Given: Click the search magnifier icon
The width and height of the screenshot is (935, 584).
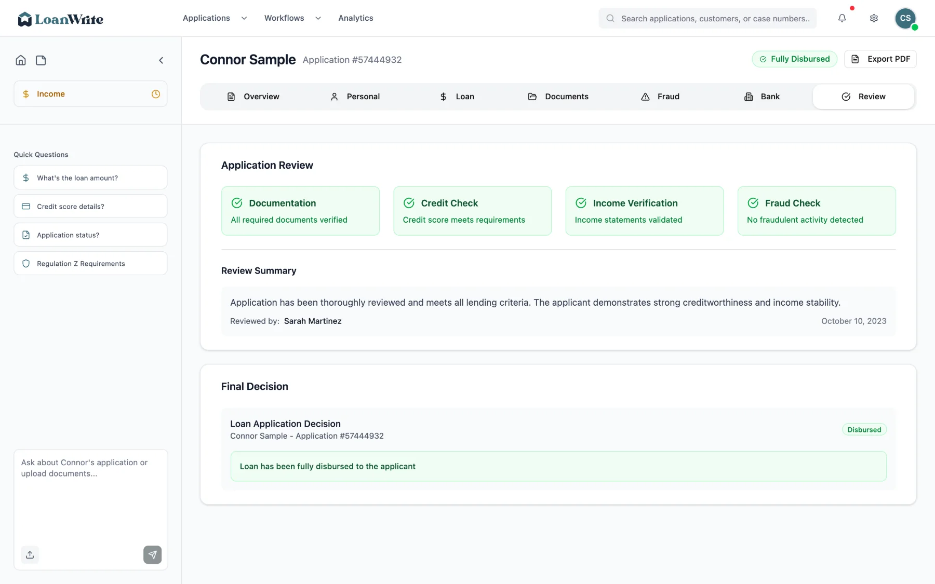Looking at the screenshot, I should pos(610,18).
